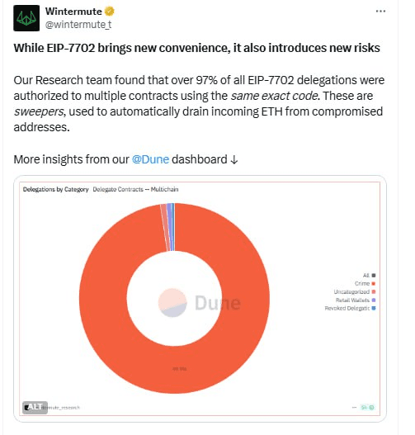
Task: Open the three-dot more options menu of the tweet
Action: [380, 11]
